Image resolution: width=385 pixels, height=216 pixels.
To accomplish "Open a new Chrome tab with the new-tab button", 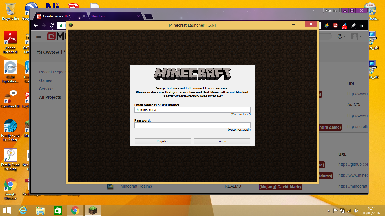I will click(x=149, y=17).
